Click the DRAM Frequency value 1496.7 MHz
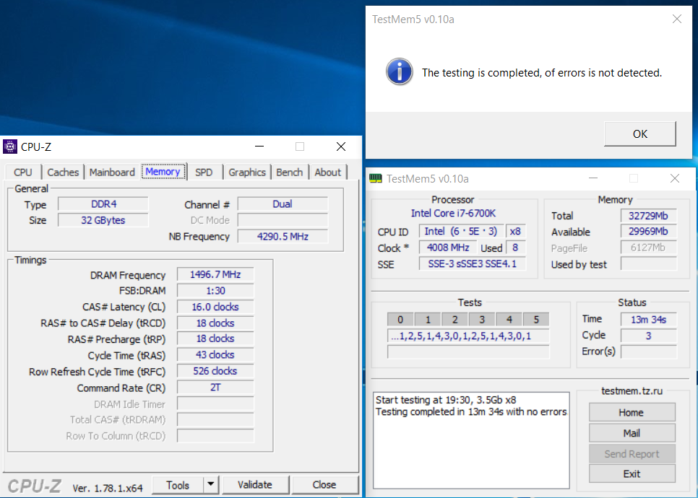Image resolution: width=698 pixels, height=498 pixels. pos(215,274)
